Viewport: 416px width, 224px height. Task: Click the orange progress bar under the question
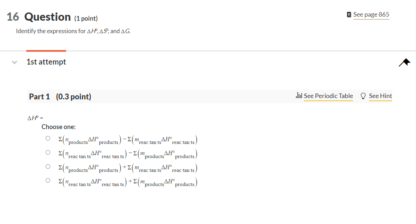46,51
